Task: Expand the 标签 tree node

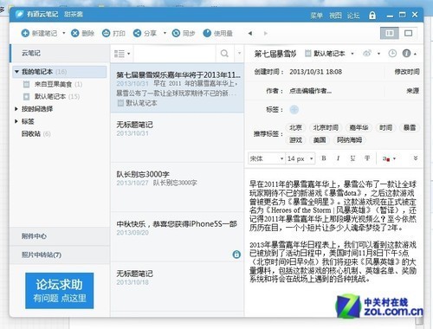Action: 16,121
